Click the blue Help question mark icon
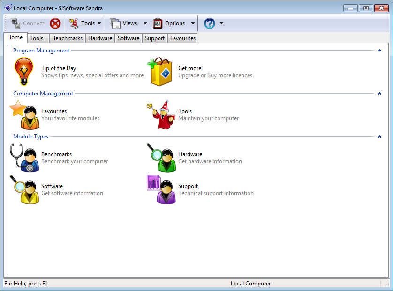Viewport: 393px width, 291px height. tap(210, 23)
